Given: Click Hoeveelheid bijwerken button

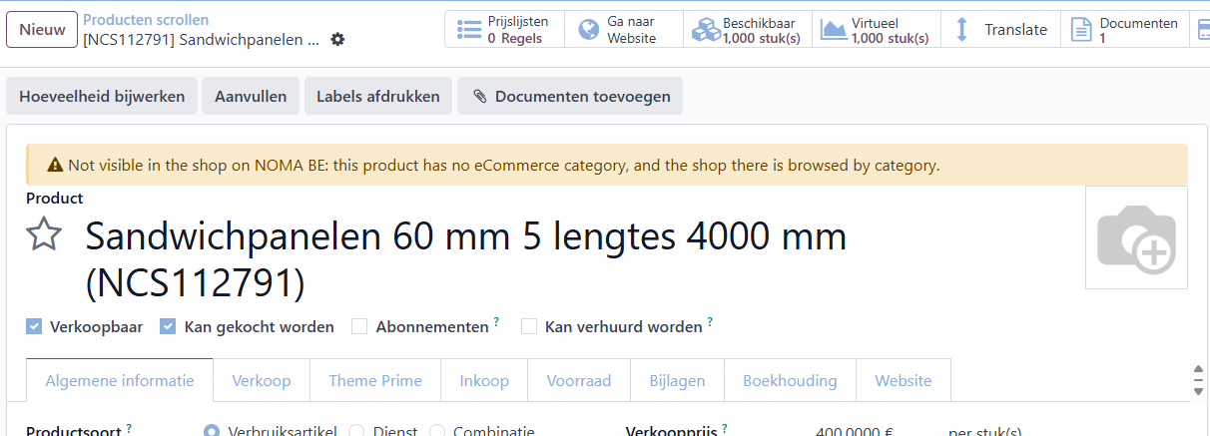Looking at the screenshot, I should pos(102,97).
